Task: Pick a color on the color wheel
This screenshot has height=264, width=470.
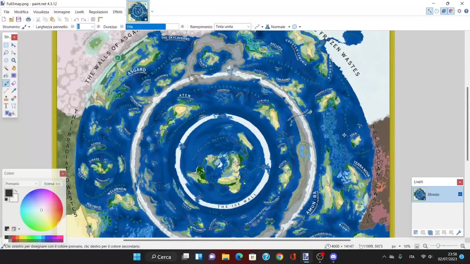Action: coord(41,210)
